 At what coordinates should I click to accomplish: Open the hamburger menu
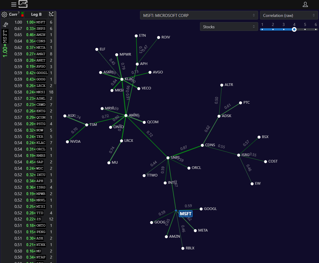pos(14,4)
